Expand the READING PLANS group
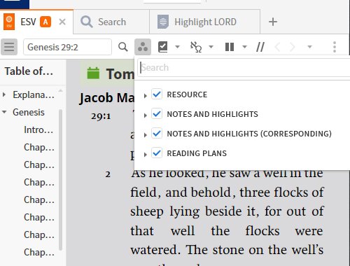Screen dimensions: 350x266 click(145, 154)
